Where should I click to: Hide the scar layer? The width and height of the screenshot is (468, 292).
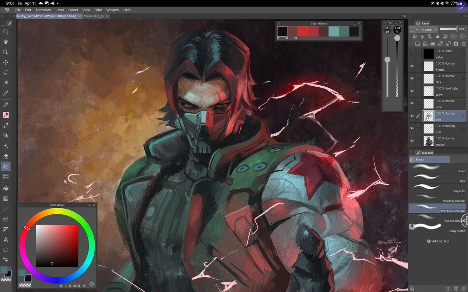(411, 104)
